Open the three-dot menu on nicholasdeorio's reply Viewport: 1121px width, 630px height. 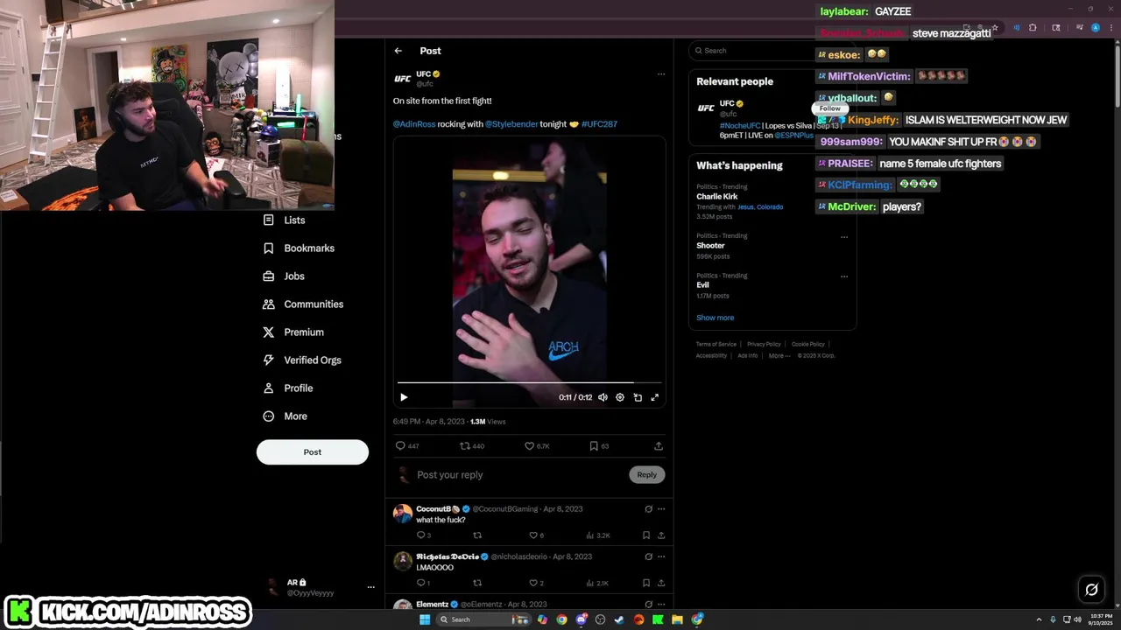(x=661, y=556)
